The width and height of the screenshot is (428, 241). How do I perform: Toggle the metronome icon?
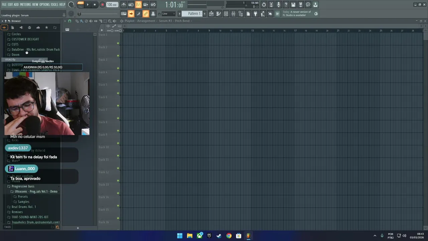tap(124, 5)
